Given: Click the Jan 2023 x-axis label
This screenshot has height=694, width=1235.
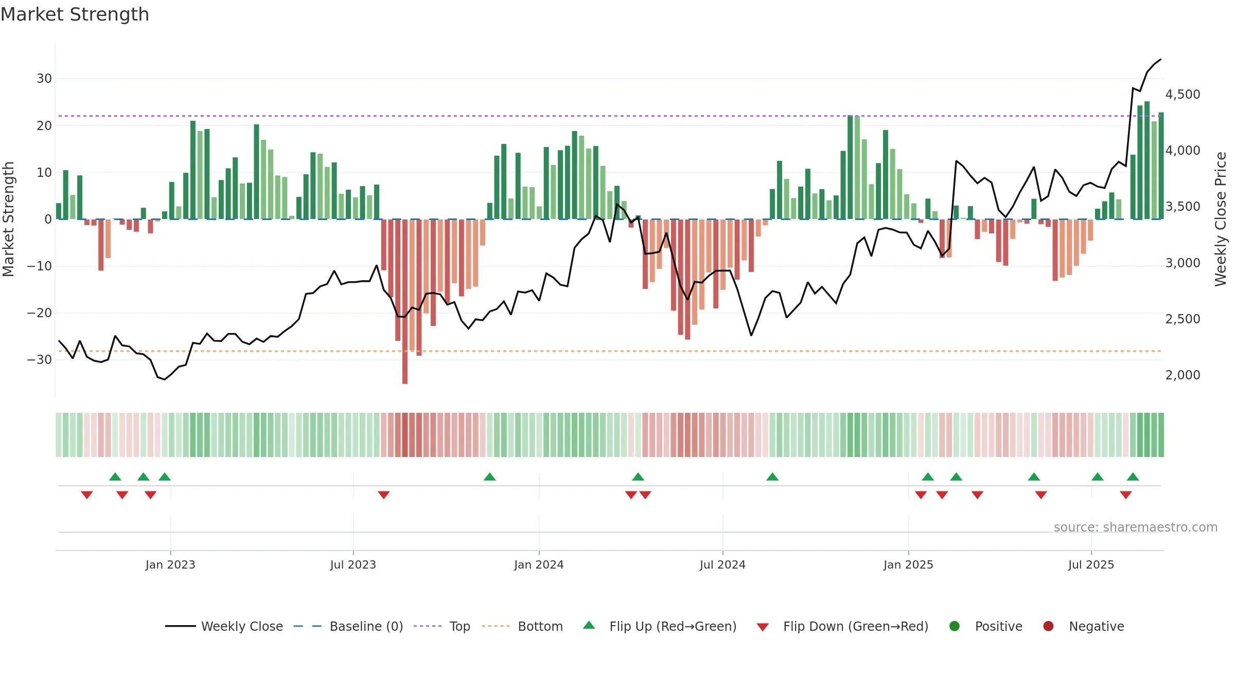Looking at the screenshot, I should coord(170,564).
